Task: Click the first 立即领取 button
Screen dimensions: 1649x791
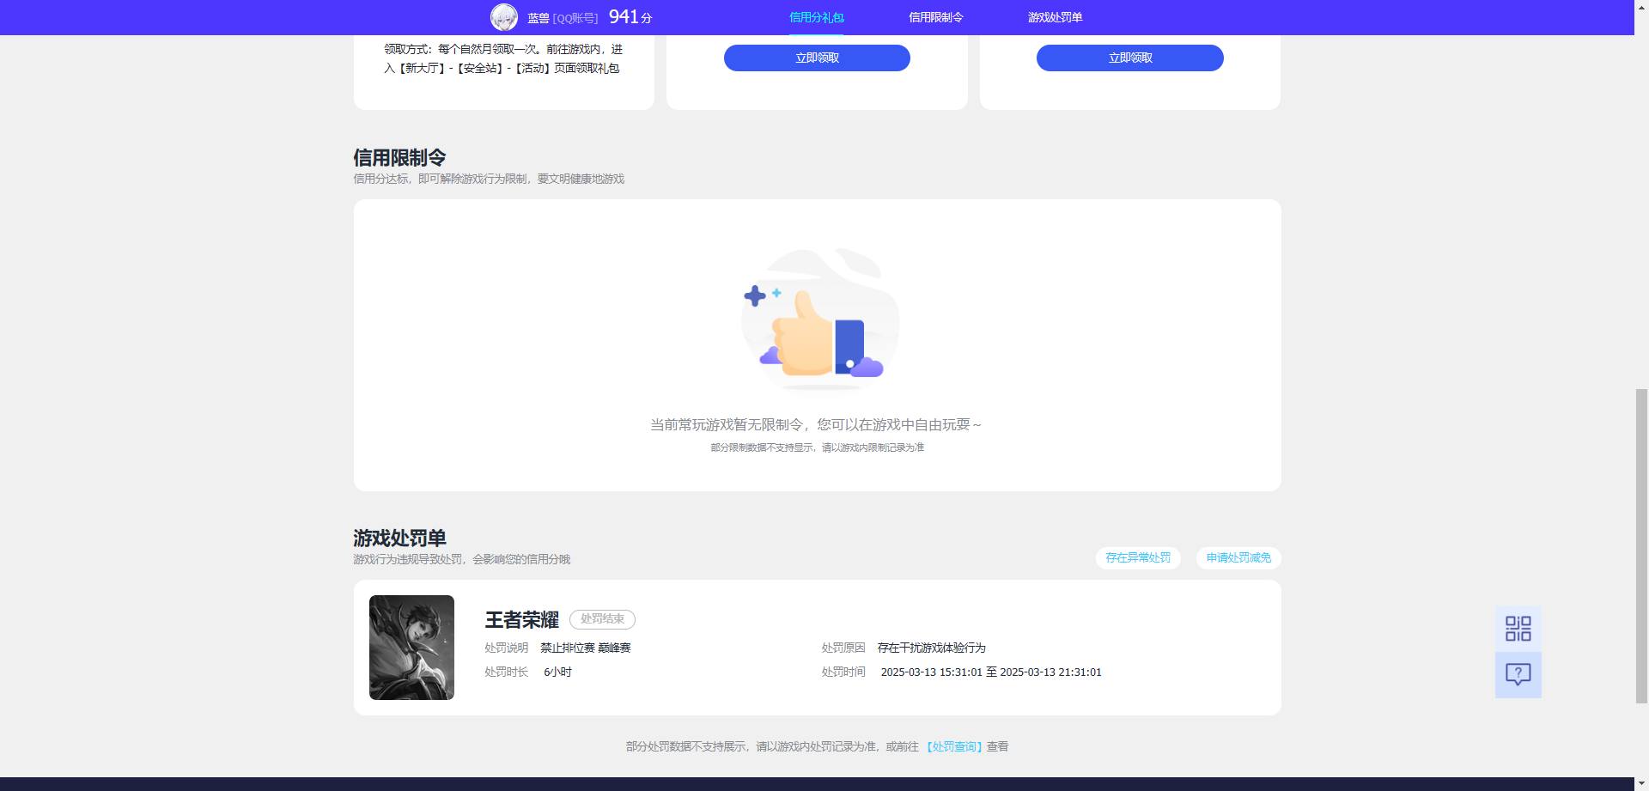Action: tap(817, 58)
